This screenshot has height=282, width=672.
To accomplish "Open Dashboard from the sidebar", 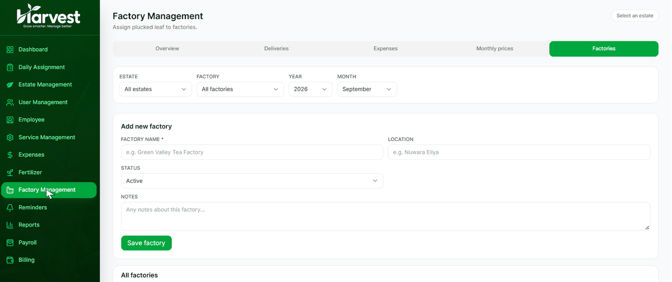I will click(x=49, y=50).
